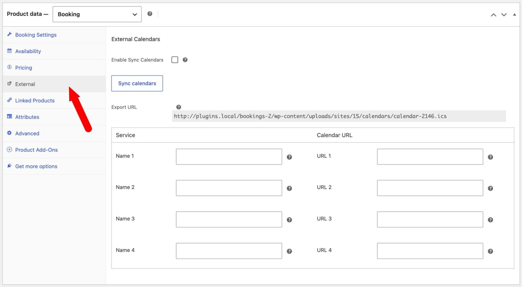The width and height of the screenshot is (522, 287).
Task: Click the help marker beside Name 1 field
Action: [x=289, y=157]
